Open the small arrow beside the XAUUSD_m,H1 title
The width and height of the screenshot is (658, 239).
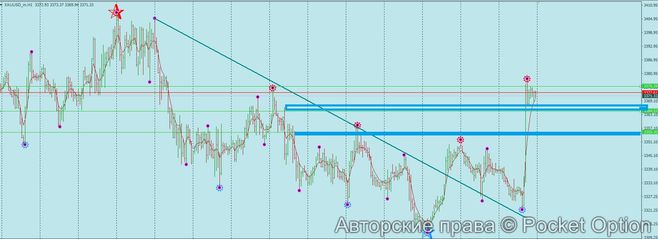point(2,5)
